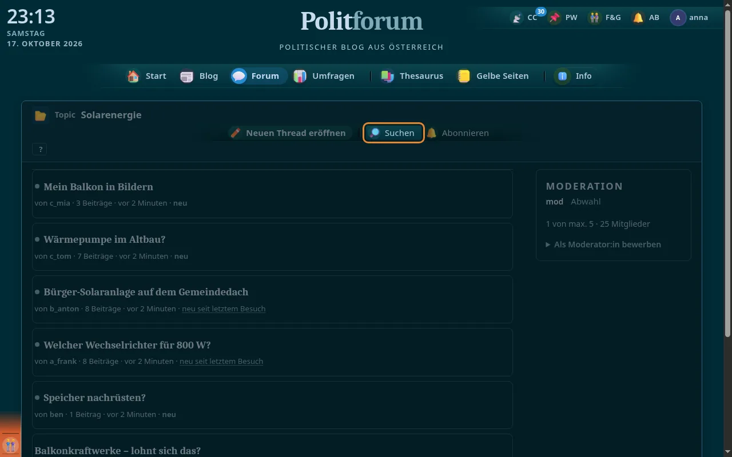Click the Abonnieren button label
732x457 pixels.
[466, 133]
